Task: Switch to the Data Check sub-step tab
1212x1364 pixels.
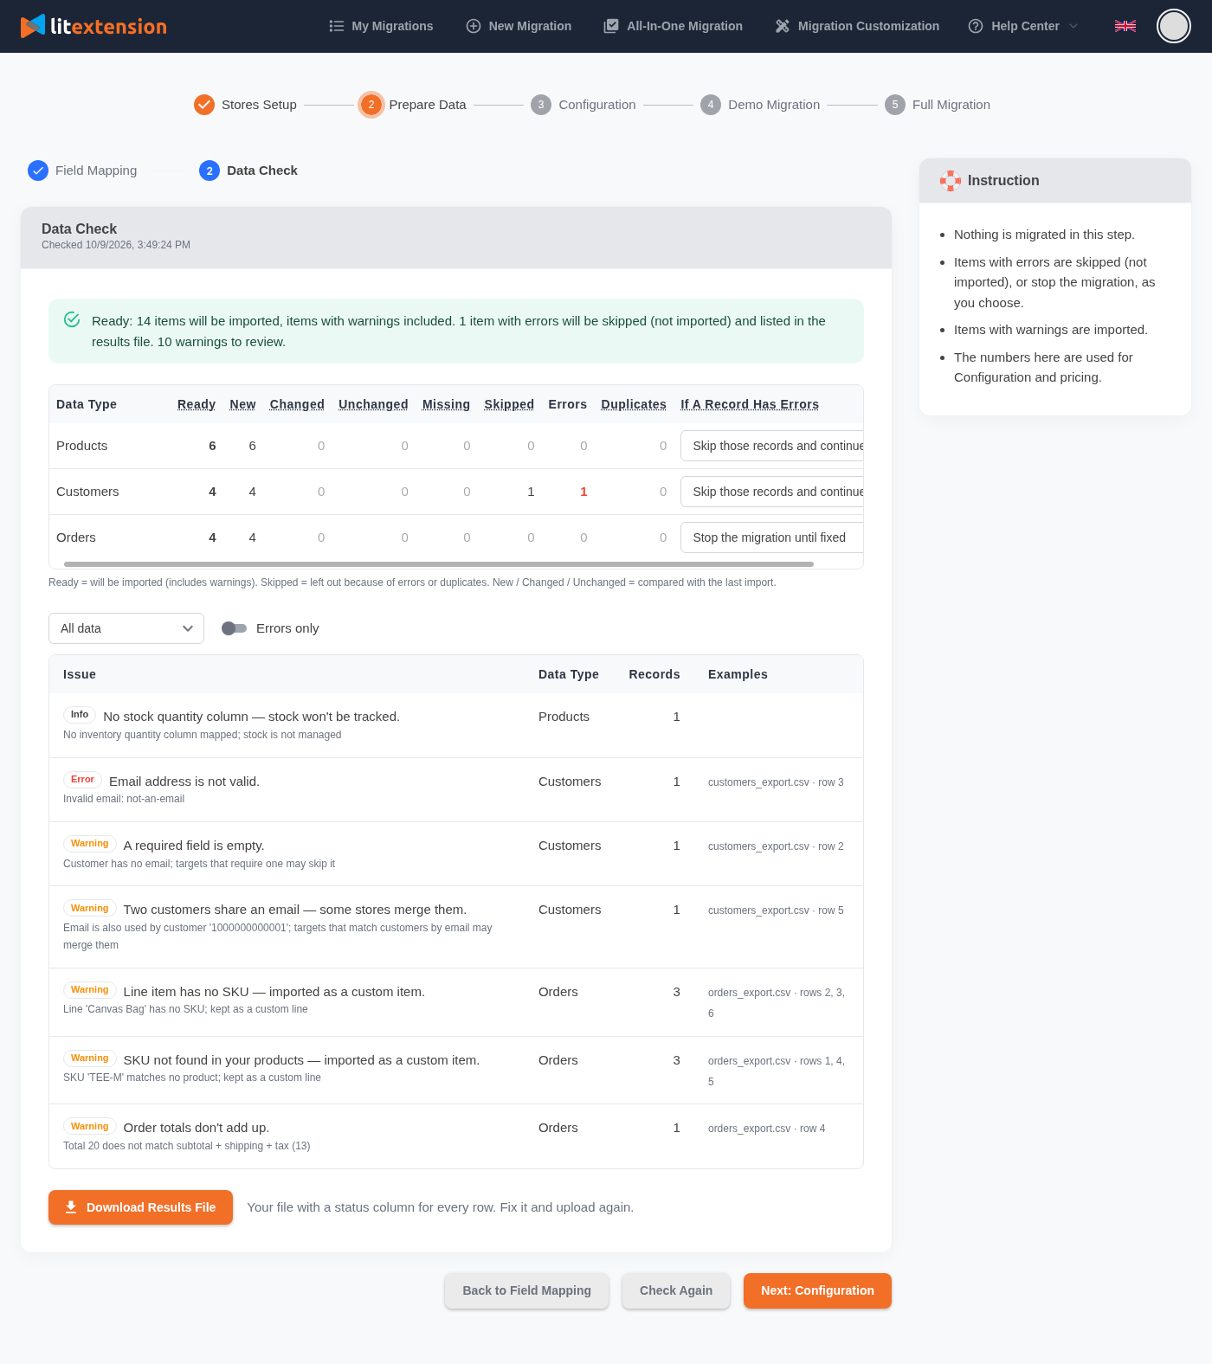Action: coord(248,170)
